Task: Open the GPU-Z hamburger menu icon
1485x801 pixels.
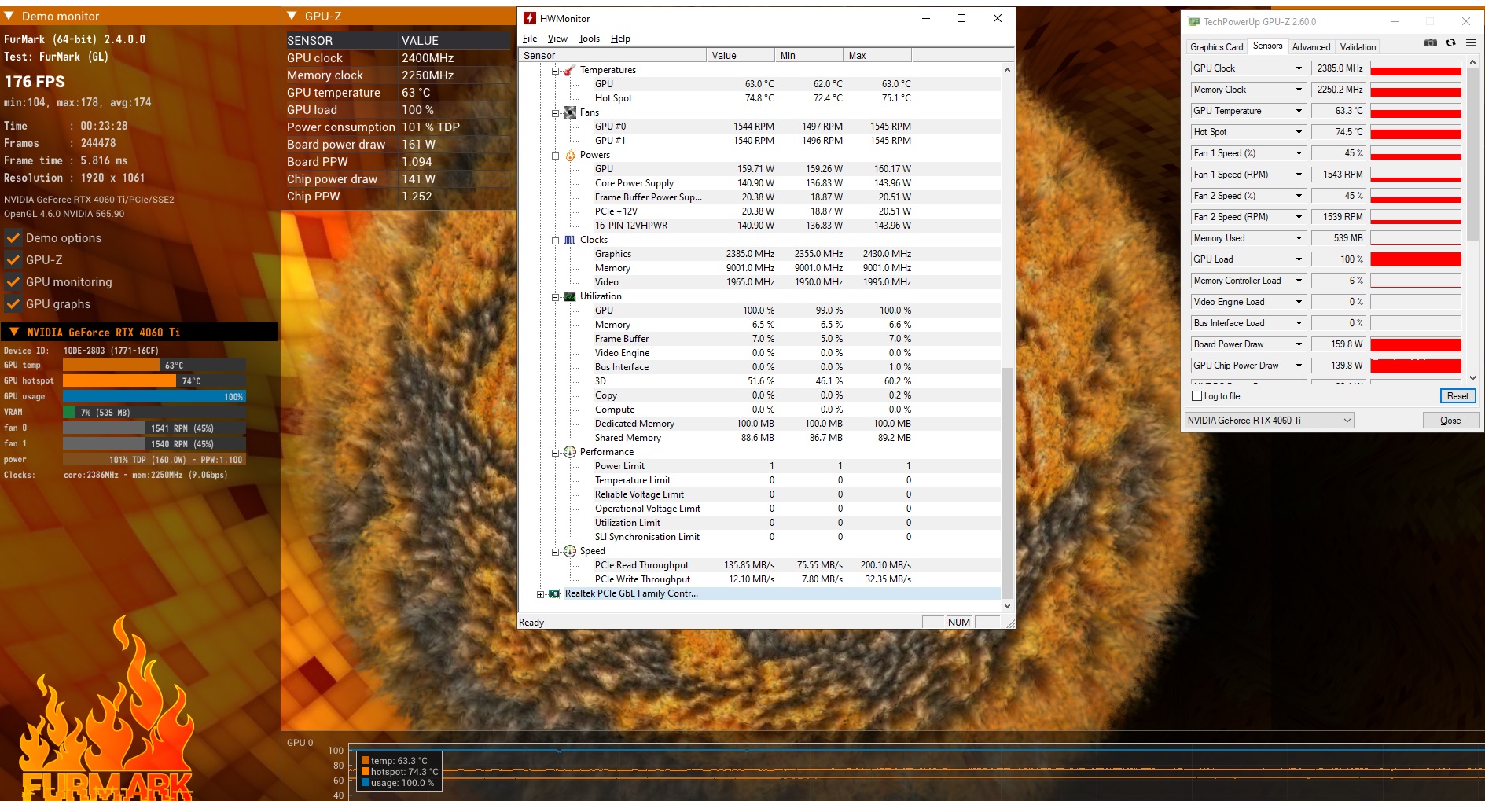Action: pos(1470,43)
